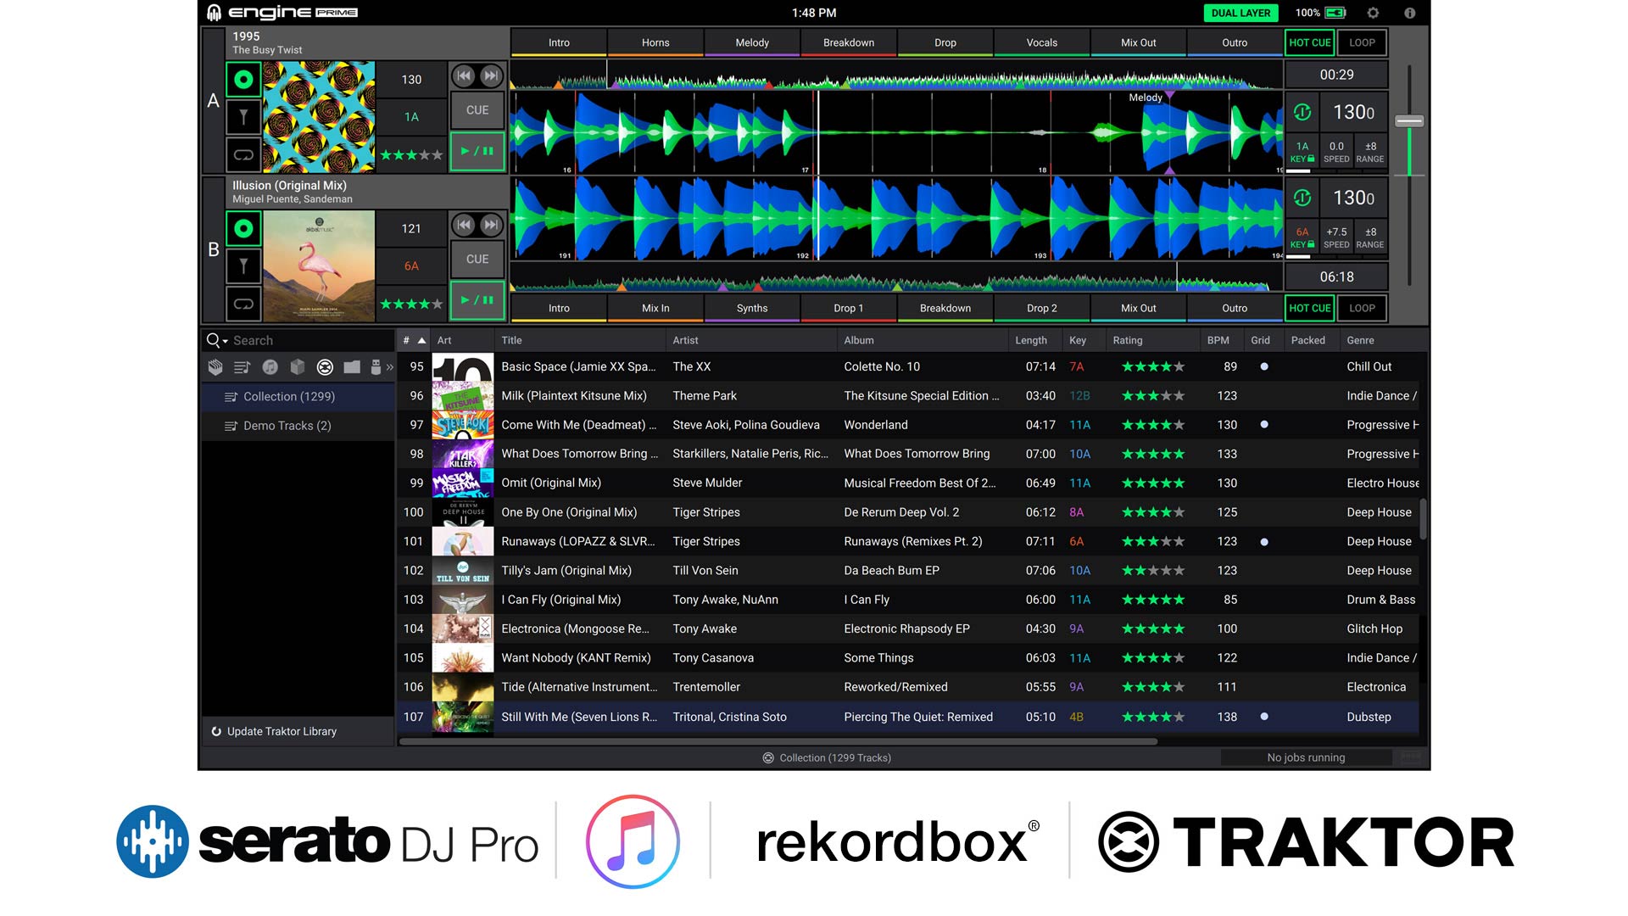Click Basic Space album art thumbnail
Screen dimensions: 1628x916
coord(463,366)
